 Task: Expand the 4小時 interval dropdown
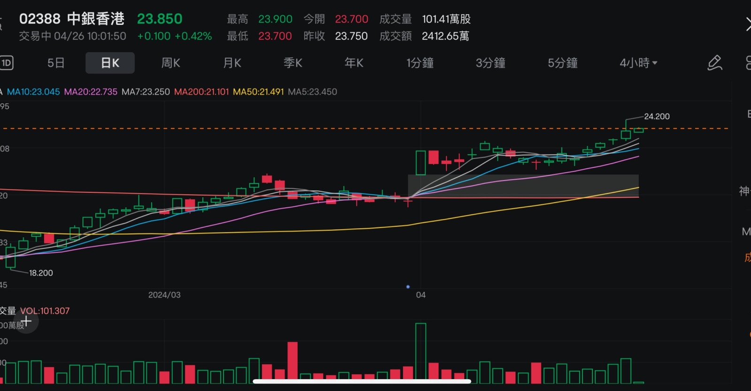pos(638,63)
